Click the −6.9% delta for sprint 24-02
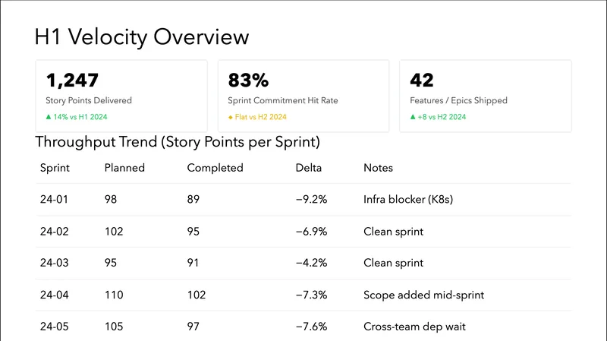Image resolution: width=607 pixels, height=341 pixels. [310, 231]
